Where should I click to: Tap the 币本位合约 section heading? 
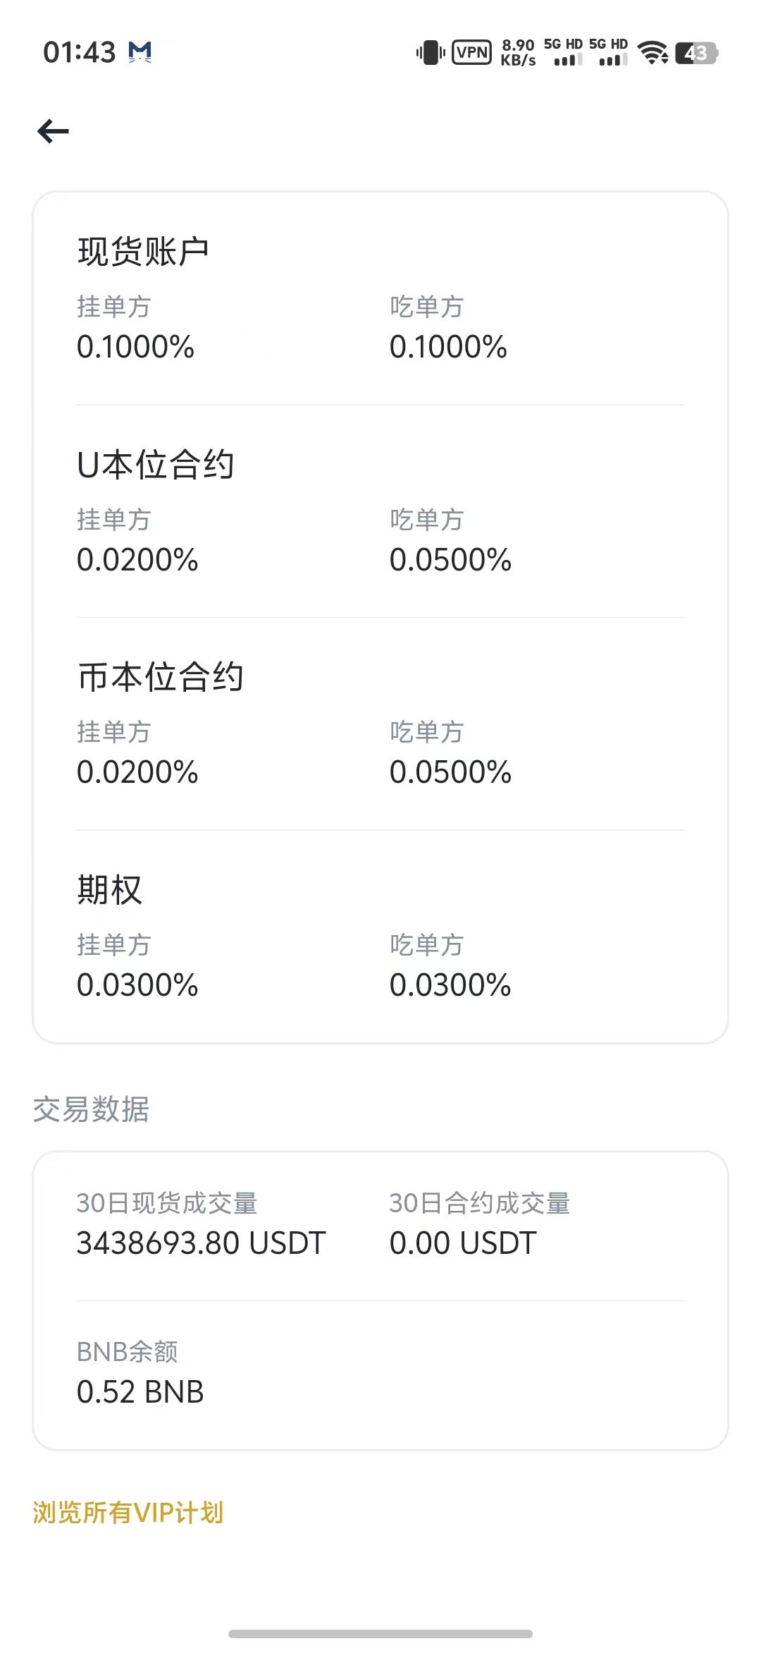click(x=160, y=677)
